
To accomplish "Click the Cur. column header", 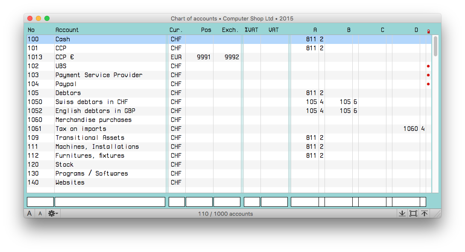I will 176,30.
